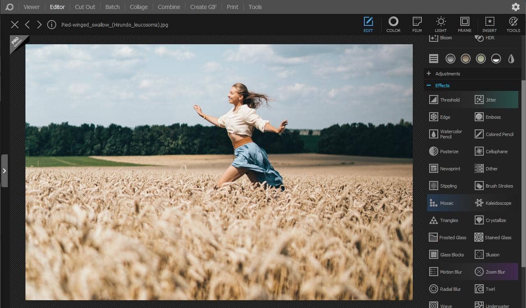
Task: Open the Color panel
Action: 393,24
